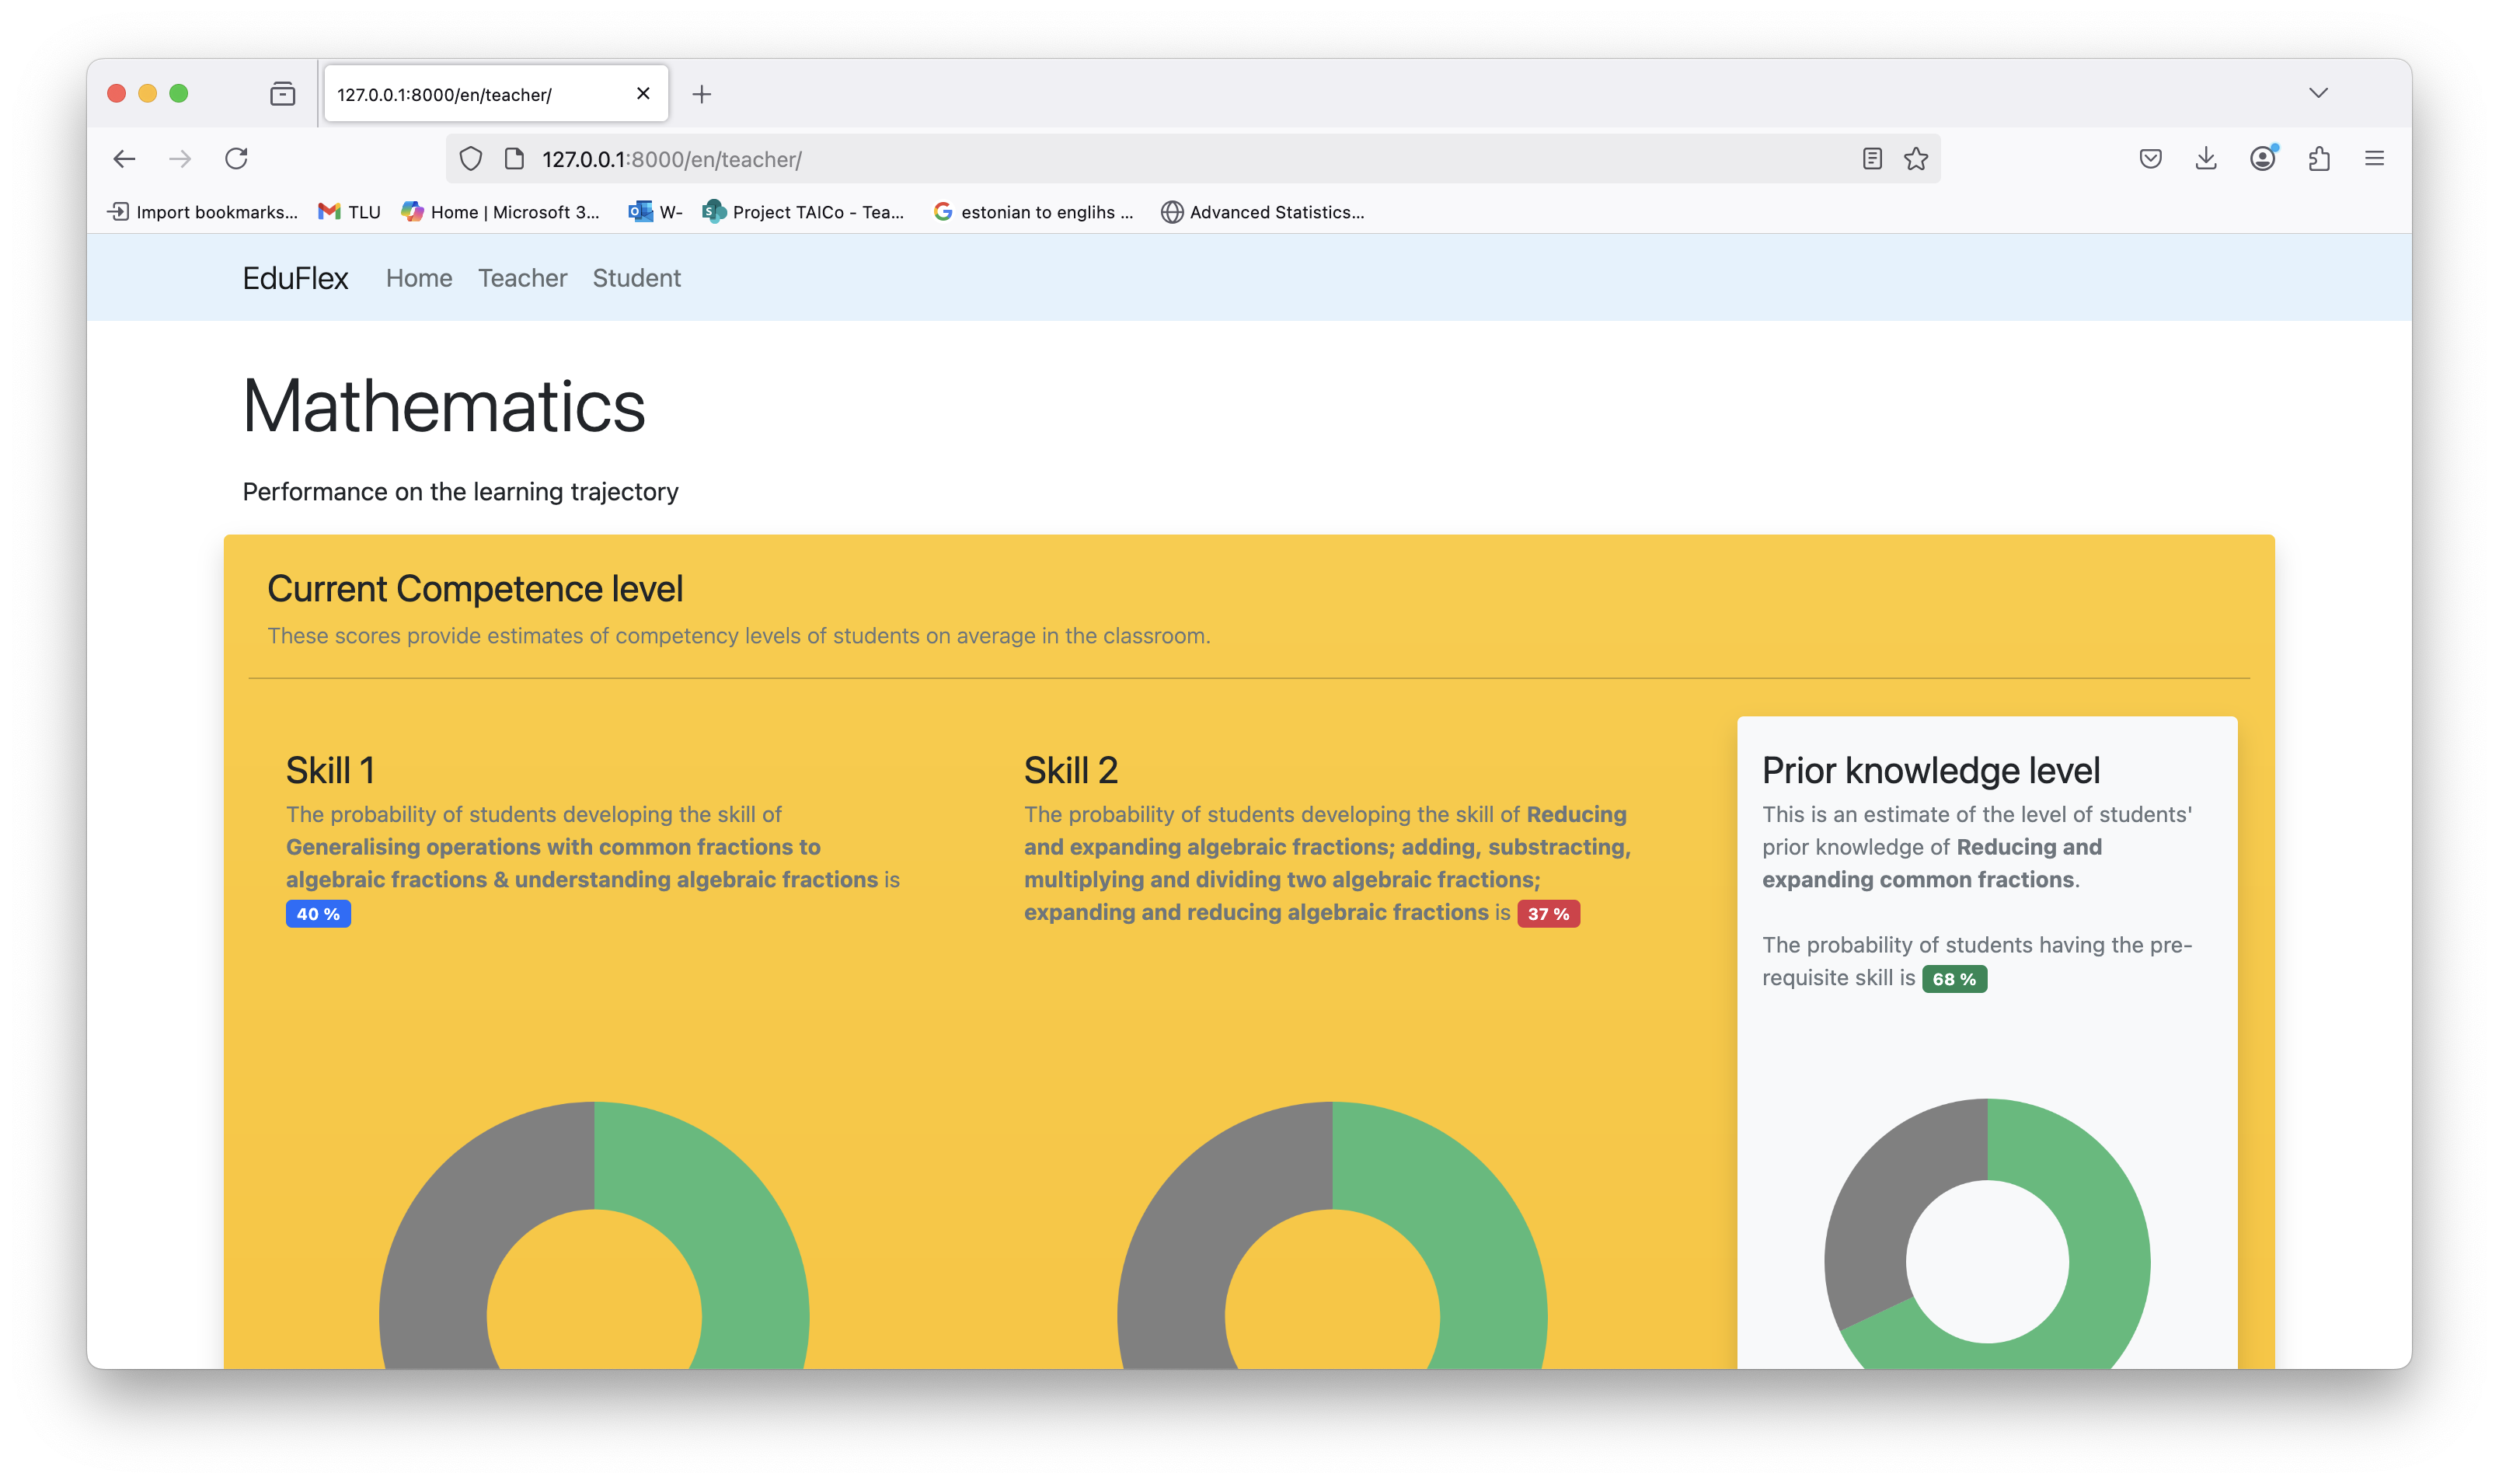
Task: Close the 127.0.0.1 teacher tab
Action: pos(643,93)
